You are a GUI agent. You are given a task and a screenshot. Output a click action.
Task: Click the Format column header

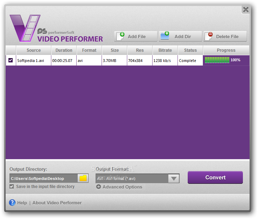pos(89,50)
